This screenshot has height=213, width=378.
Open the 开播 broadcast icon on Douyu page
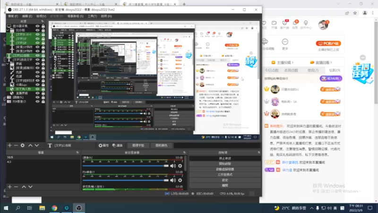pos(274,25)
